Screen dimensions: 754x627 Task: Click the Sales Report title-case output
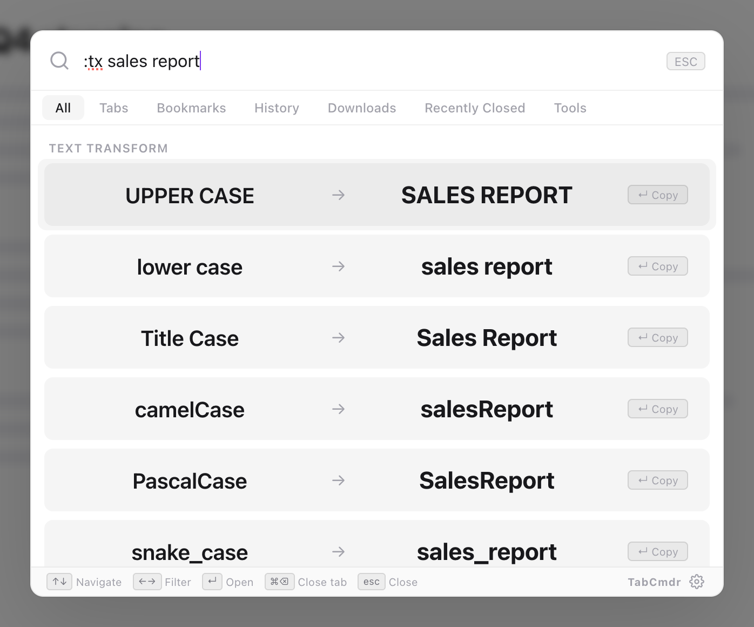click(487, 338)
